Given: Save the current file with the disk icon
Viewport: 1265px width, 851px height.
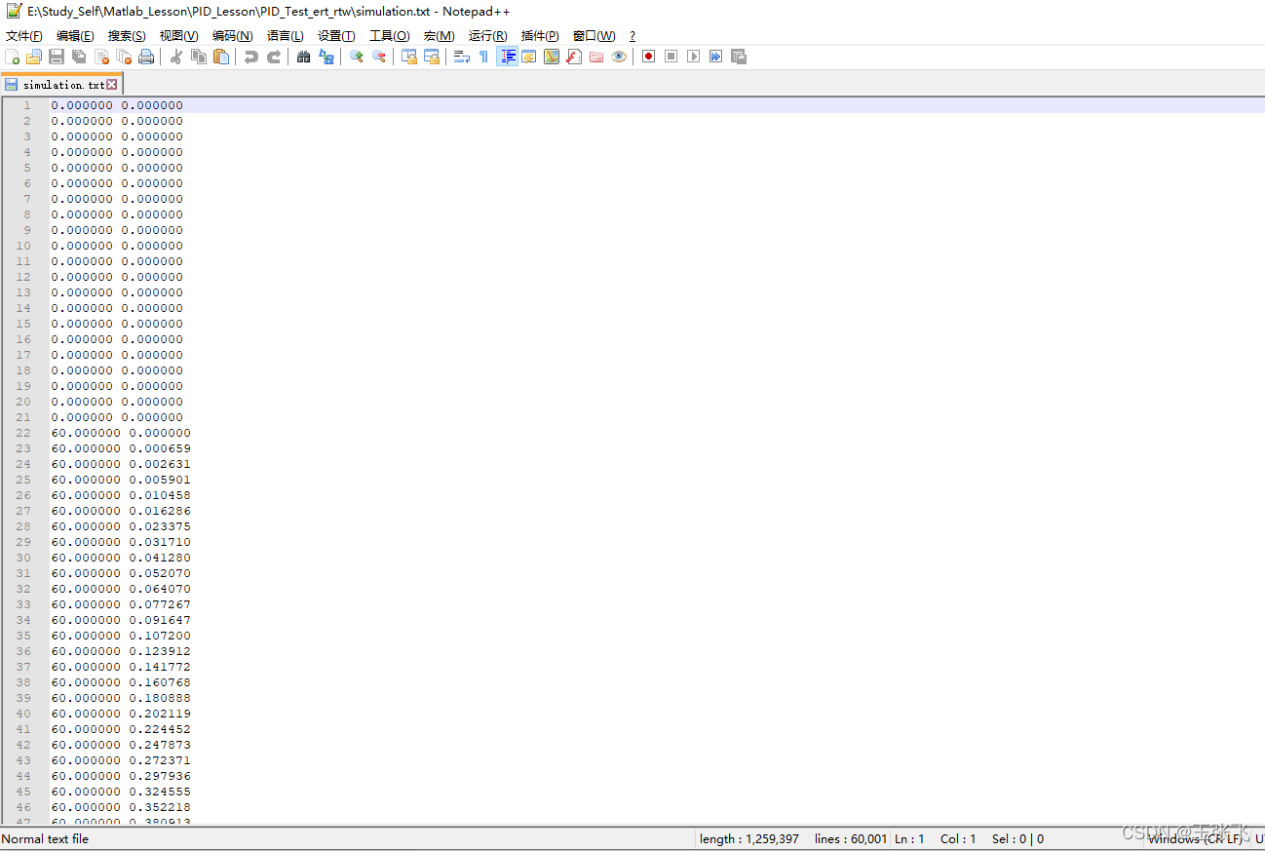Looking at the screenshot, I should tap(57, 57).
